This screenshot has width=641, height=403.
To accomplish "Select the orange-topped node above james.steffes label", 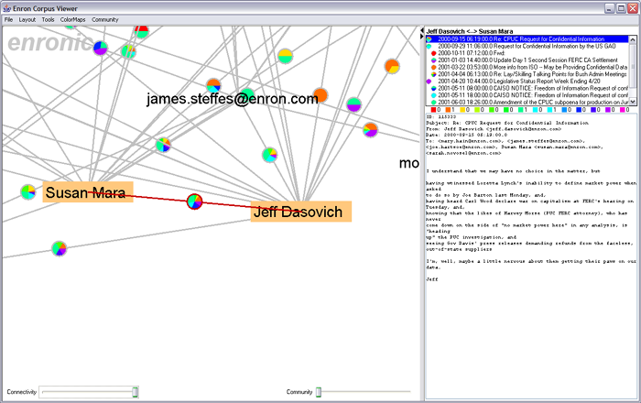I will pos(213,86).
